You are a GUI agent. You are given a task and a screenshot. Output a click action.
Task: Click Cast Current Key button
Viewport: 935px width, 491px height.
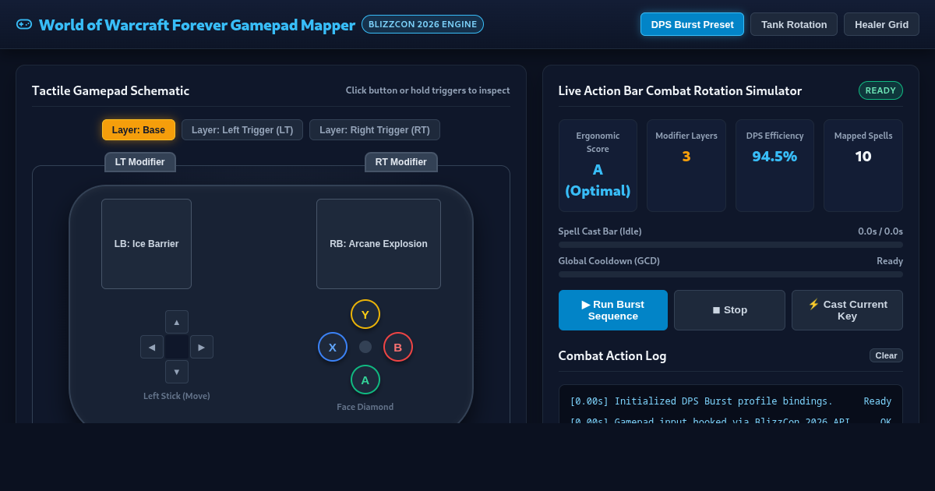tap(847, 310)
